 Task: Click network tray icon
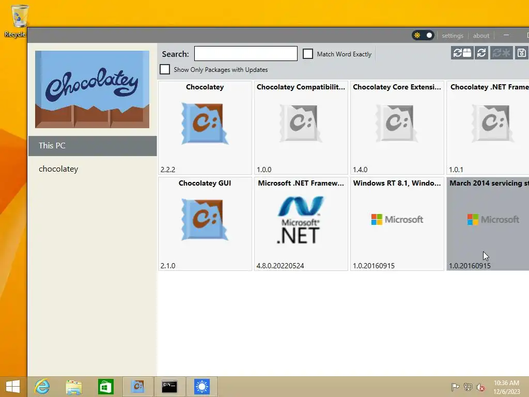(468, 387)
